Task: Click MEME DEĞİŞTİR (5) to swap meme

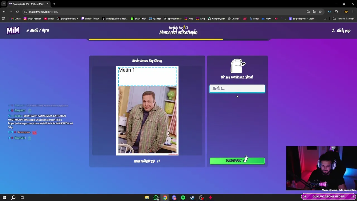Action: 147,161
